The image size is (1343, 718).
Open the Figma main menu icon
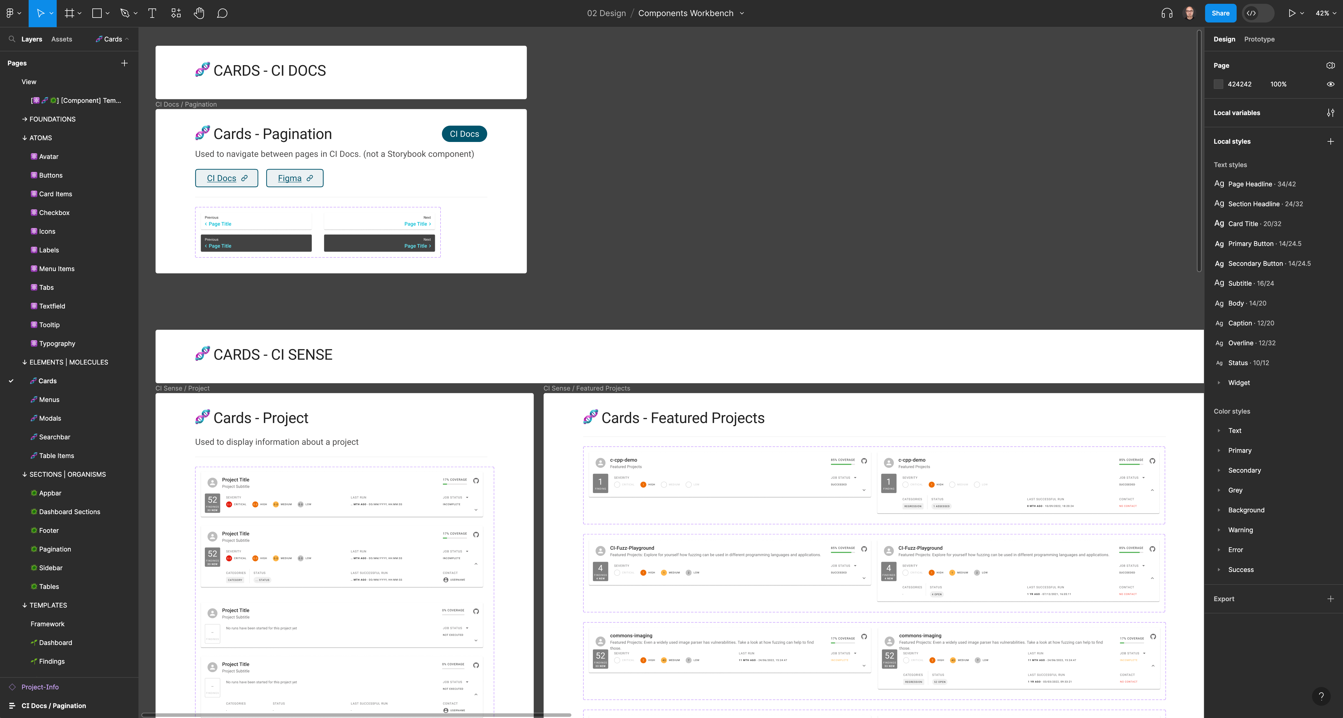tap(10, 13)
